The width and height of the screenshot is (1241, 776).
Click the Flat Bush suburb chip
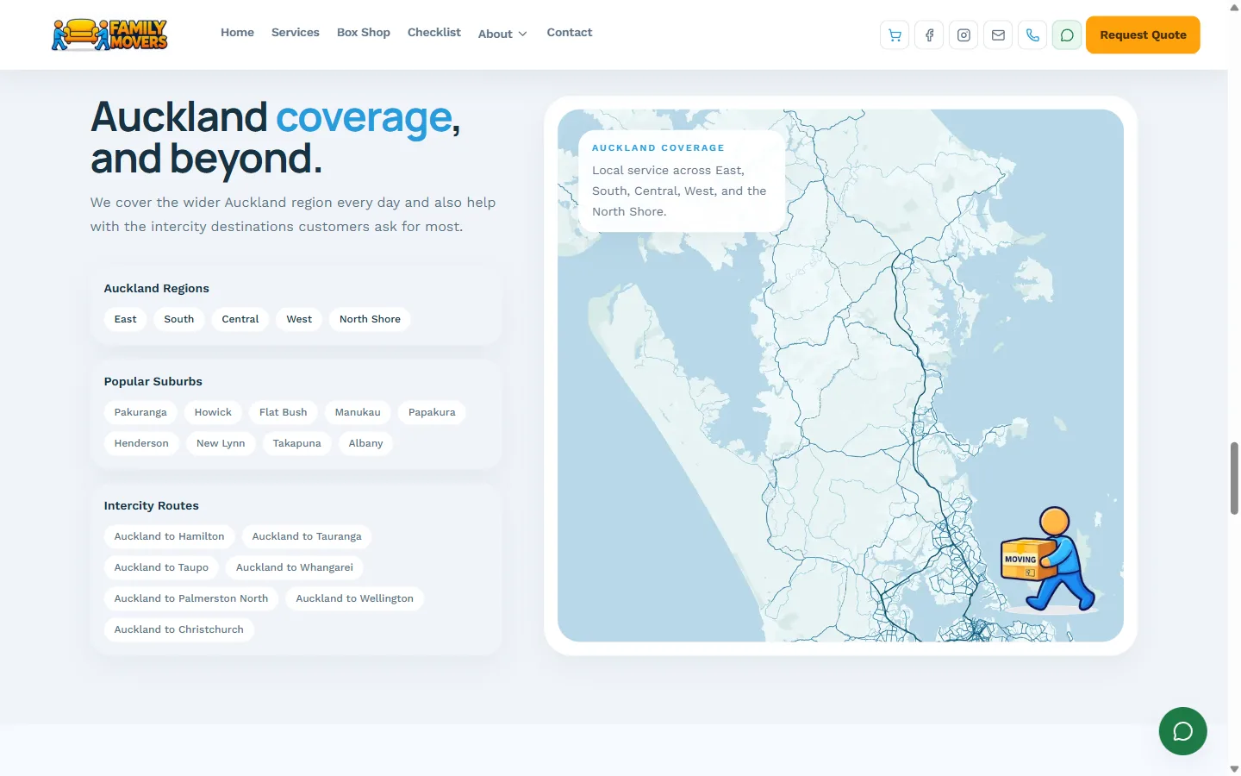[x=284, y=412]
